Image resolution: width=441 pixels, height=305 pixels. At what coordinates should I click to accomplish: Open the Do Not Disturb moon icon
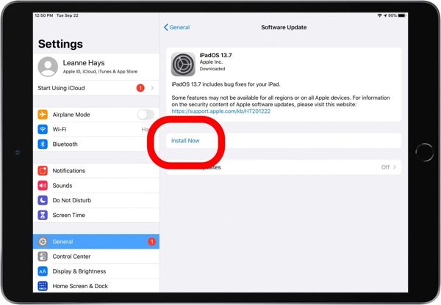click(x=43, y=200)
